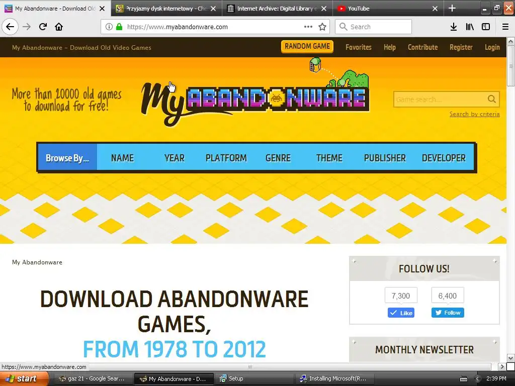The image size is (515, 386).
Task: Click the vertical scrollbar down arrow
Action: click(510, 358)
